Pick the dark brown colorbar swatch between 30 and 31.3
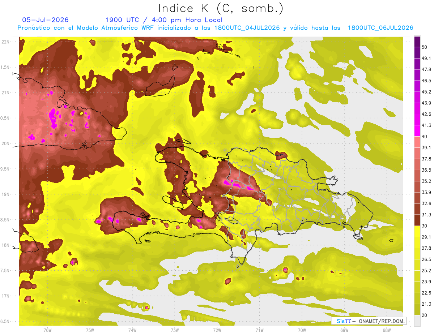The height and width of the screenshot is (335, 434). coord(417,220)
